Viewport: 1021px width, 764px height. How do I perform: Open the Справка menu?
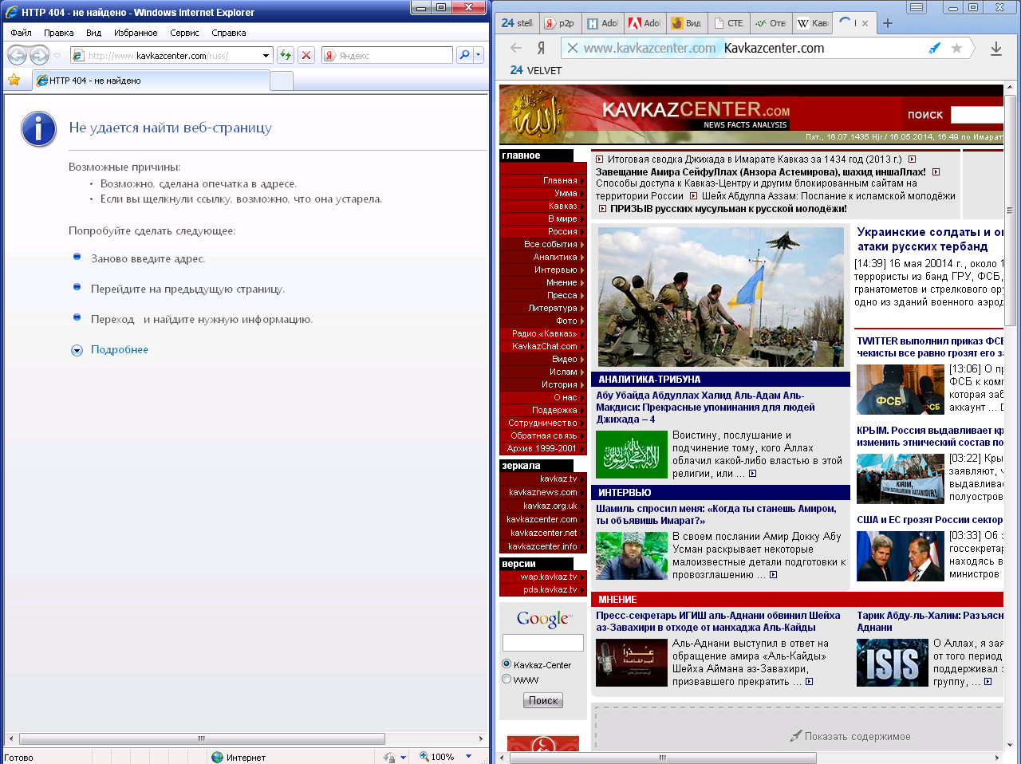click(x=229, y=33)
